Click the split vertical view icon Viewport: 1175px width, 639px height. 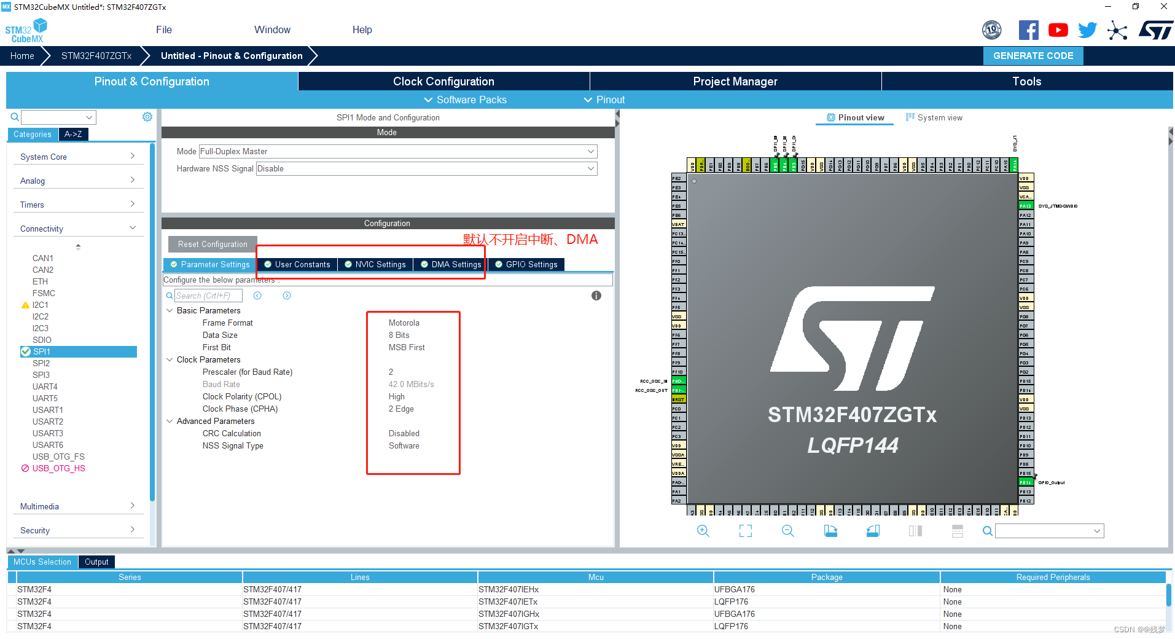915,531
